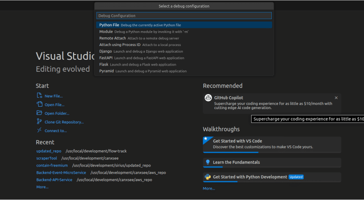Click the Connect to remote icon
This screenshot has height=200, width=364.
pyautogui.click(x=40, y=130)
